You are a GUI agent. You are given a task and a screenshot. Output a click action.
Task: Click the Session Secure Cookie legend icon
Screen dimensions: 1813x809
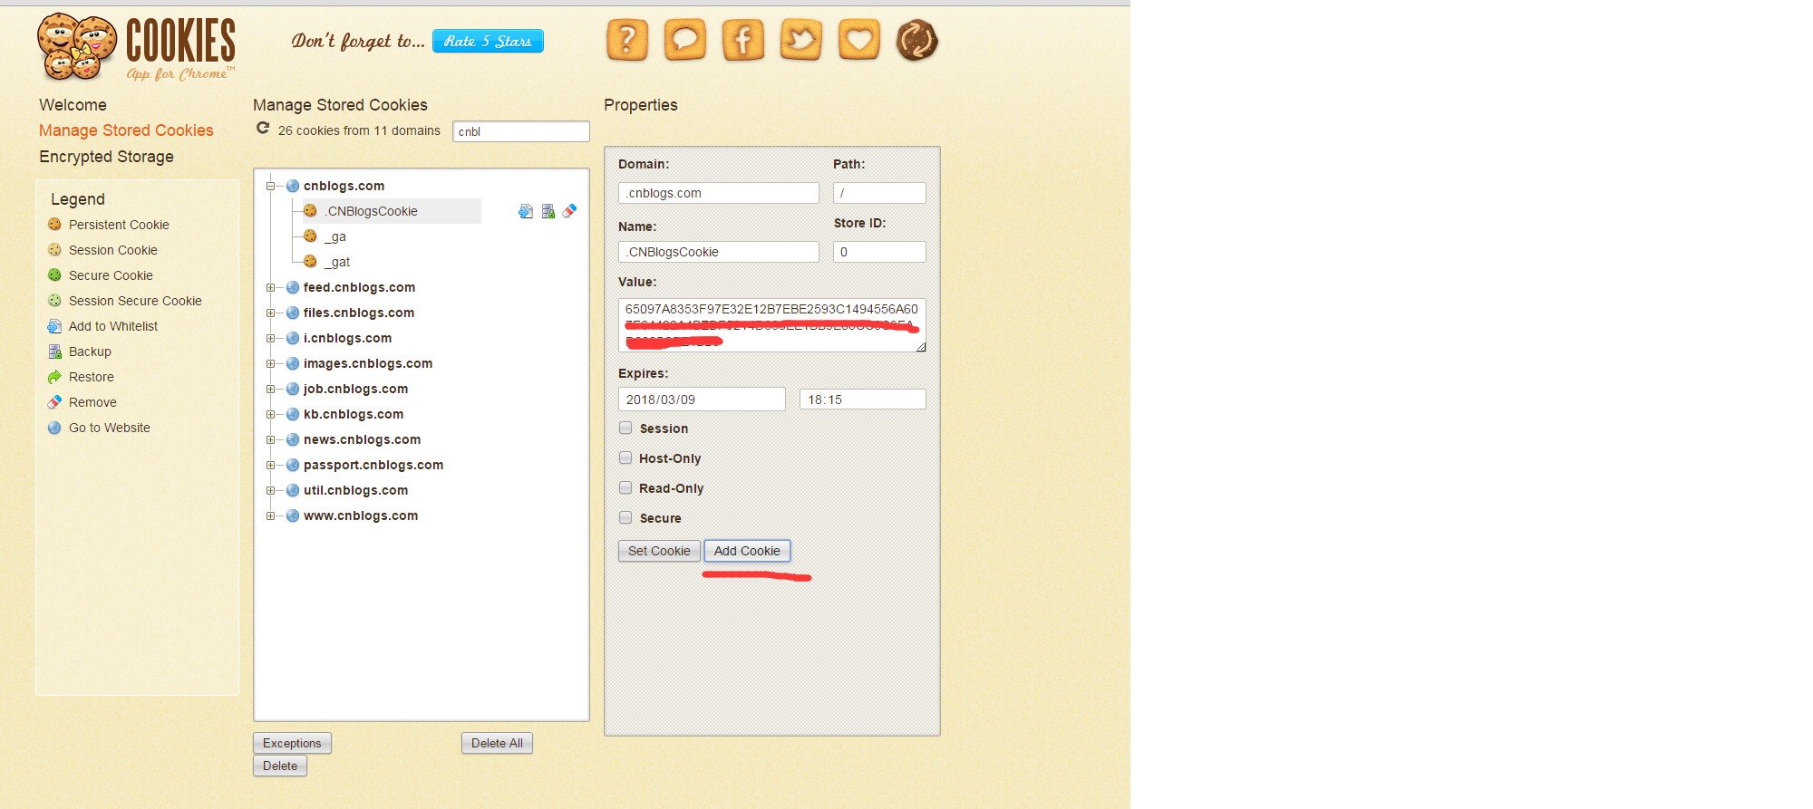tap(54, 300)
